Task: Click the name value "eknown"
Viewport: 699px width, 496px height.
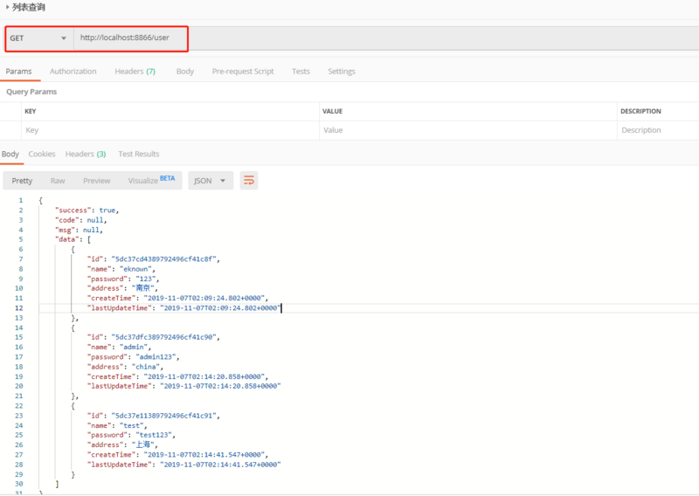Action: point(135,269)
